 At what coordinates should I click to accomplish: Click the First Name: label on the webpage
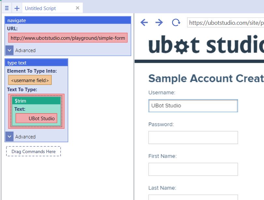click(x=163, y=156)
